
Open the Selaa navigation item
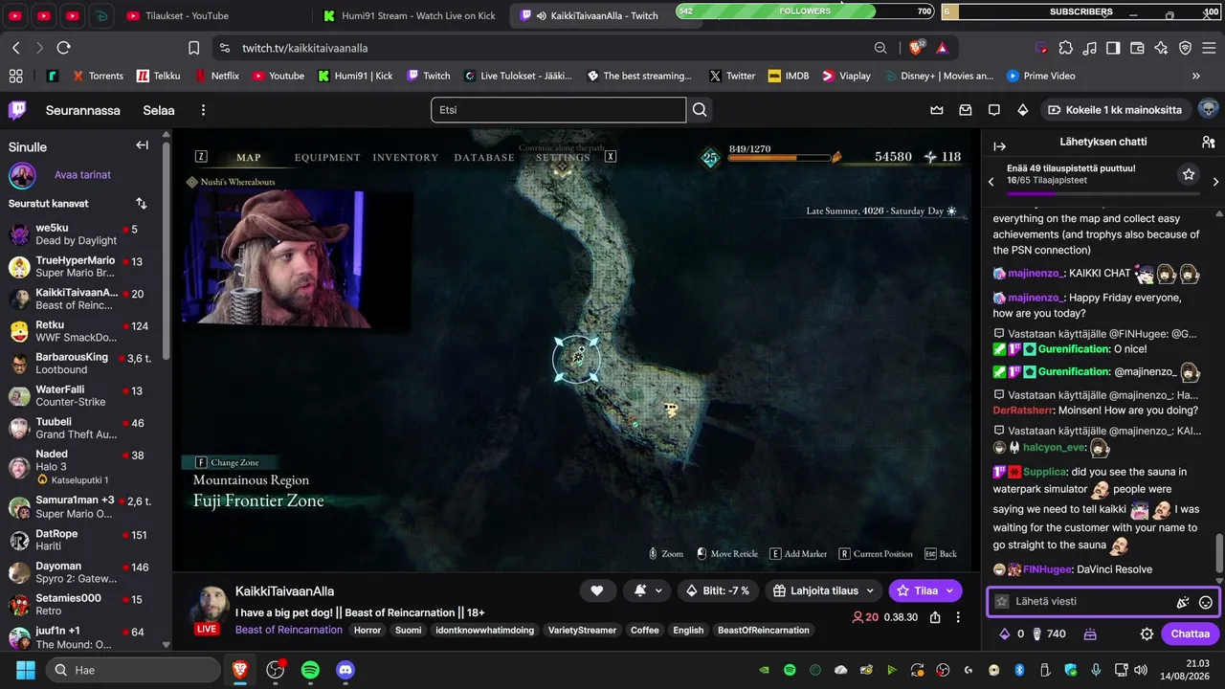159,110
